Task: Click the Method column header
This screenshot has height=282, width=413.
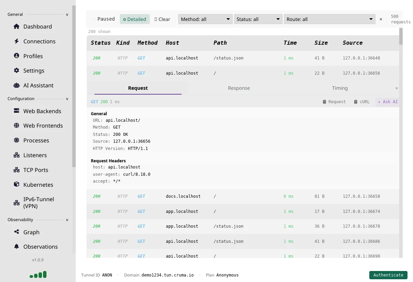Action: (x=147, y=43)
